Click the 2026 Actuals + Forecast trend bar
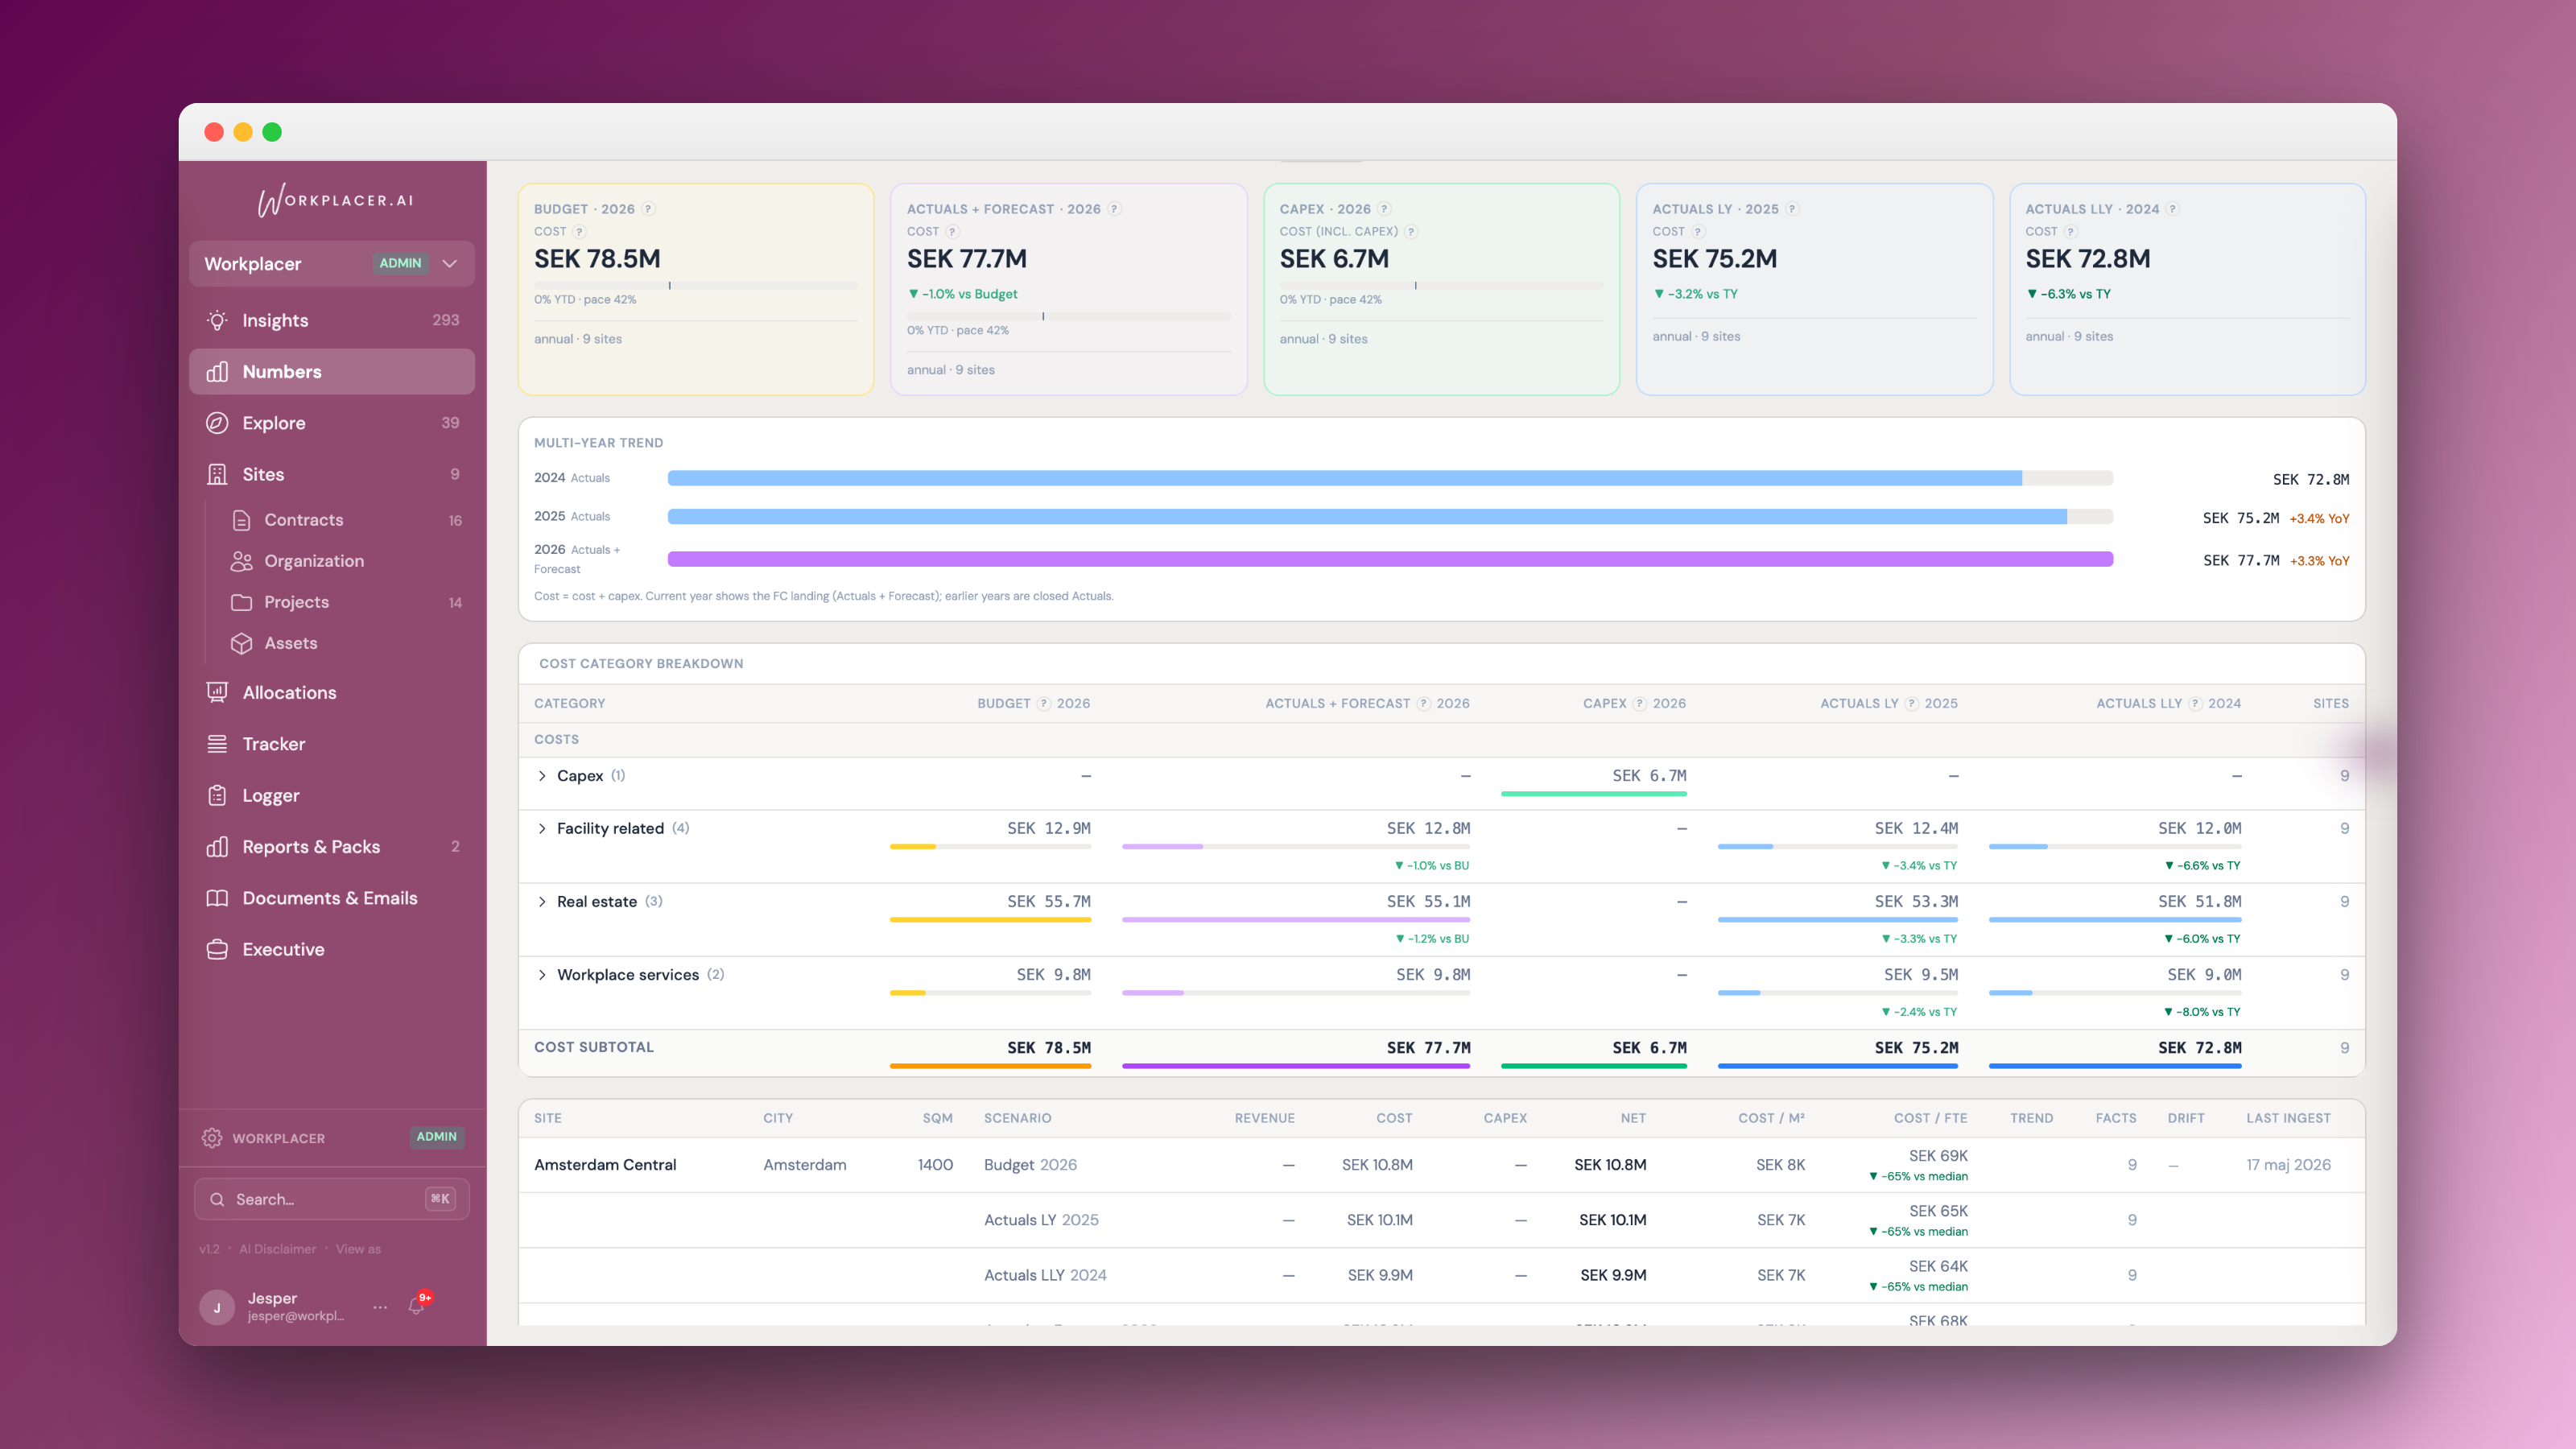 (1390, 559)
